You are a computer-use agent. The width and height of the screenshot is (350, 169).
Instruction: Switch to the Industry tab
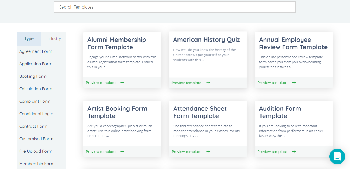[54, 39]
